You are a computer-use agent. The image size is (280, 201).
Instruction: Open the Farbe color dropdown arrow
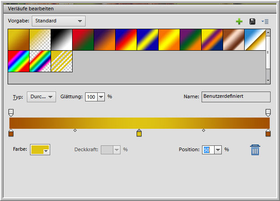coord(46,151)
